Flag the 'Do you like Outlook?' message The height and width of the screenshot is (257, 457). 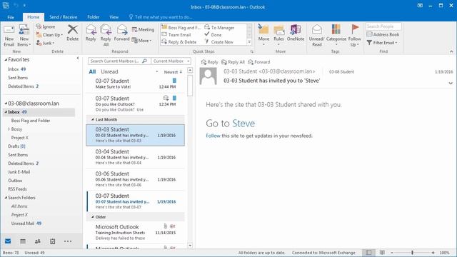tap(174, 98)
